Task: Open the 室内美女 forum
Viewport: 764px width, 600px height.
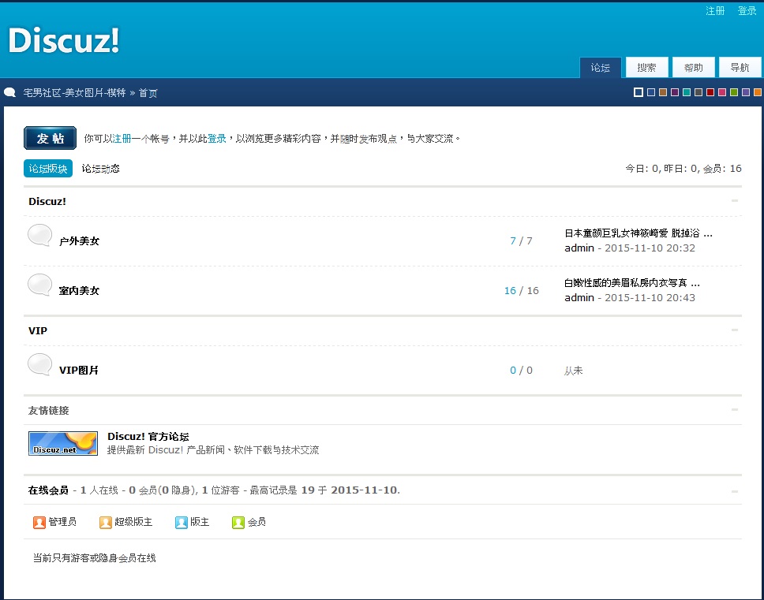Action: [x=79, y=290]
